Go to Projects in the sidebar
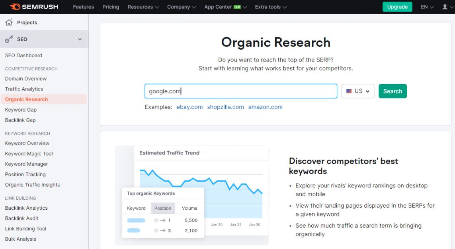Screen dimensions: 455x249 (27, 23)
